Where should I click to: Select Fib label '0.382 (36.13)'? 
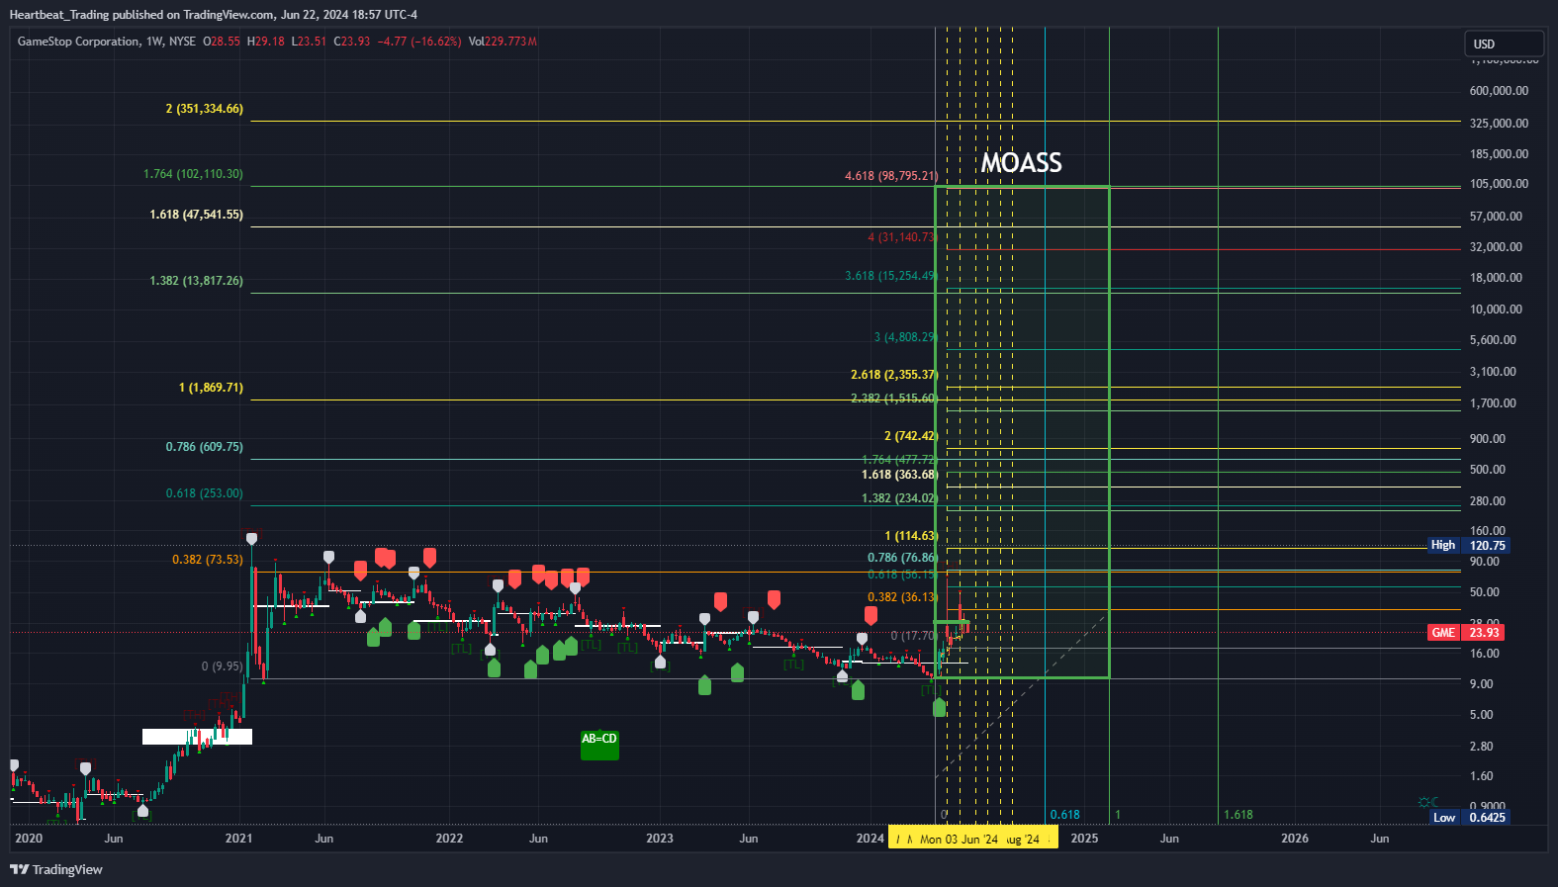[901, 597]
